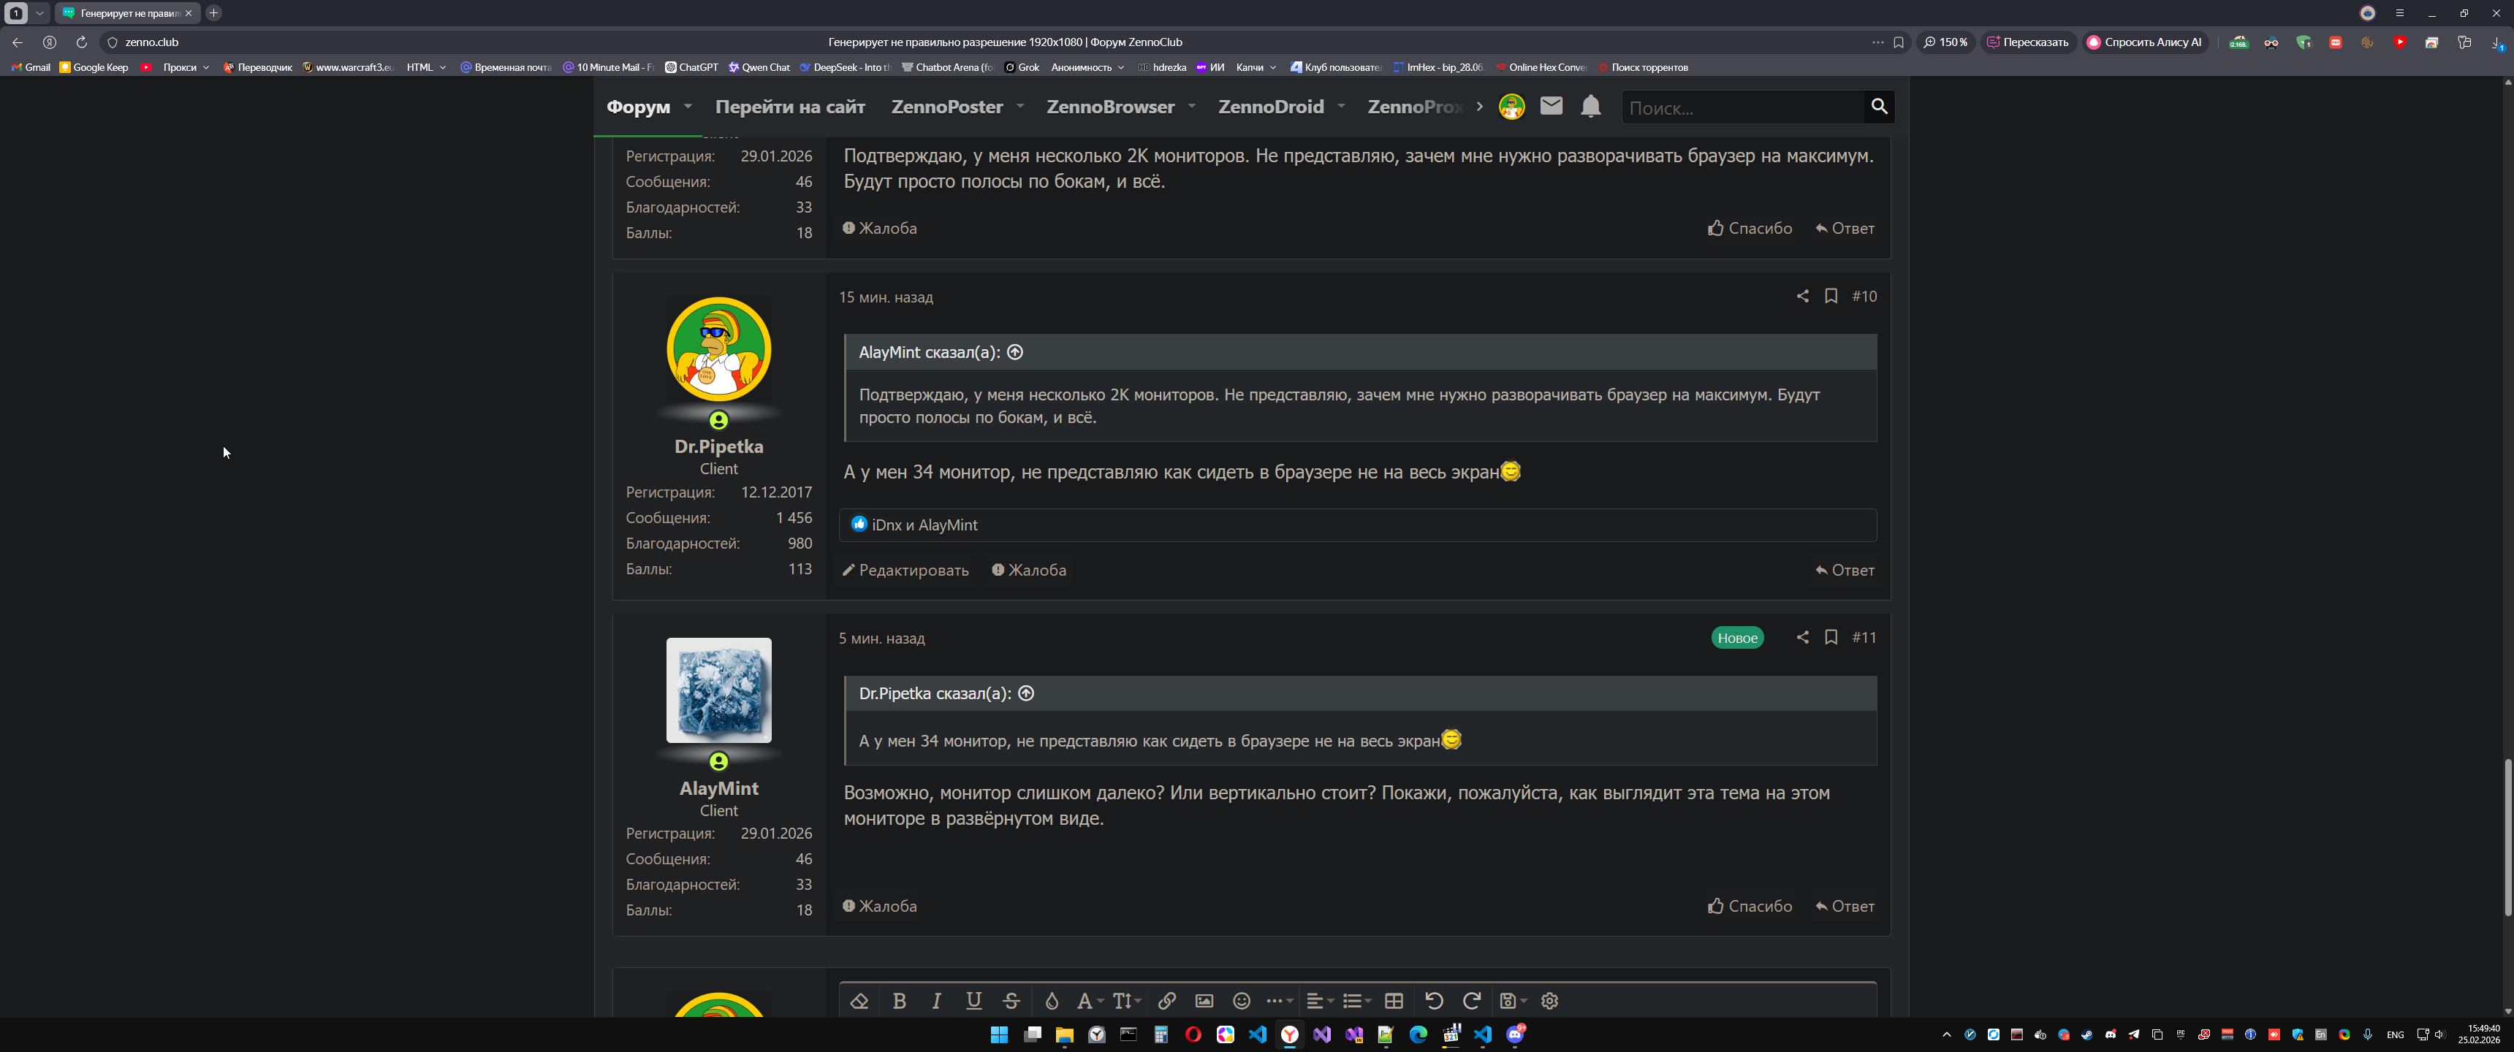Viewport: 2514px width, 1052px height.
Task: Expand the ZennoPoster menu dropdown
Action: pyautogui.click(x=1019, y=107)
